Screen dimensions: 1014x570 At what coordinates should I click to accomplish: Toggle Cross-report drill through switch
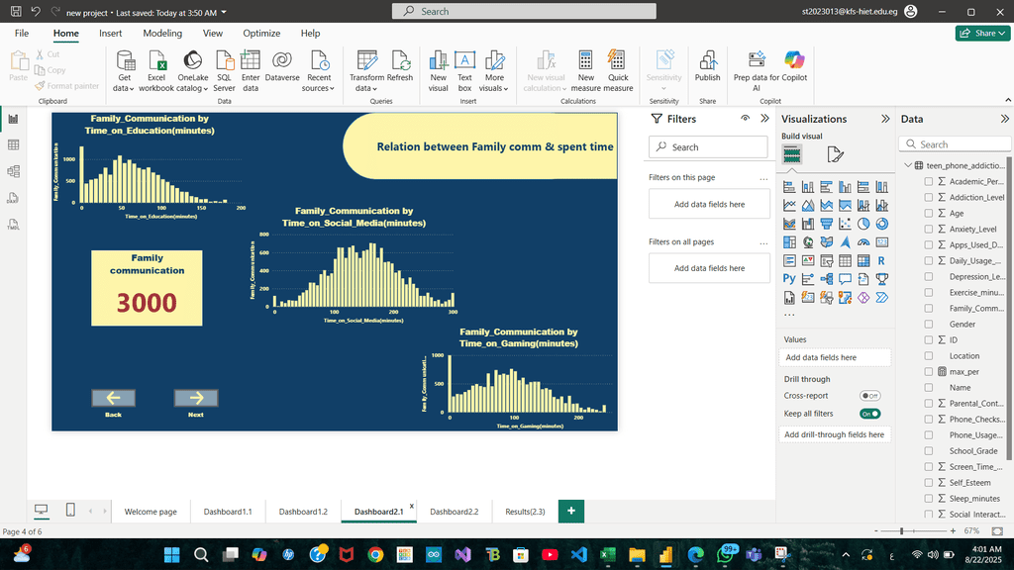[869, 396]
